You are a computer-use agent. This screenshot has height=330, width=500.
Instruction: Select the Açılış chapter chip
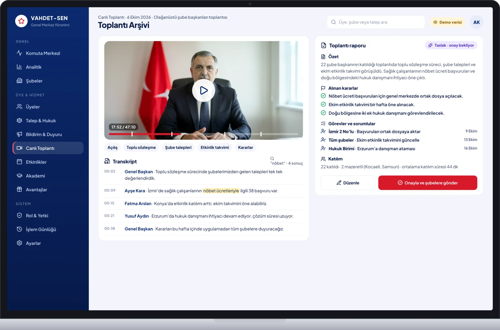point(112,147)
